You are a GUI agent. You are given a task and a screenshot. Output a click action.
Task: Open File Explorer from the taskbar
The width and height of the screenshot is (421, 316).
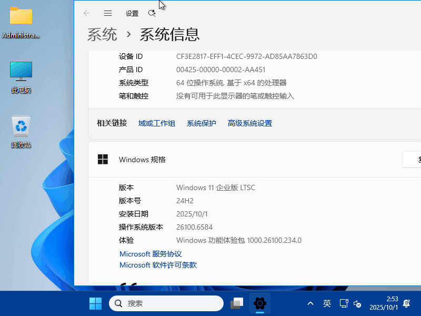[x=236, y=303]
